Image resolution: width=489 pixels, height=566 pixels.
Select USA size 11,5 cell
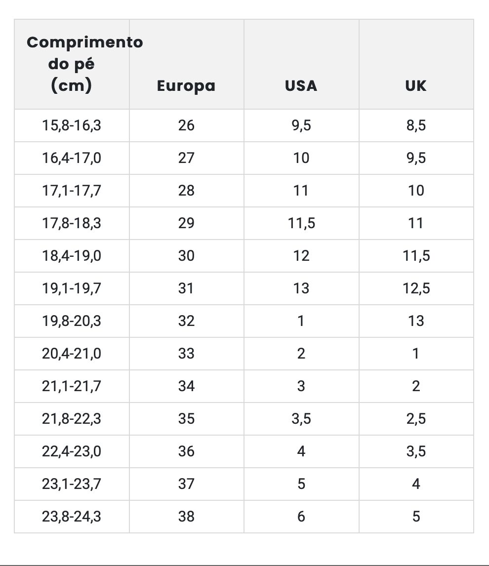301,223
